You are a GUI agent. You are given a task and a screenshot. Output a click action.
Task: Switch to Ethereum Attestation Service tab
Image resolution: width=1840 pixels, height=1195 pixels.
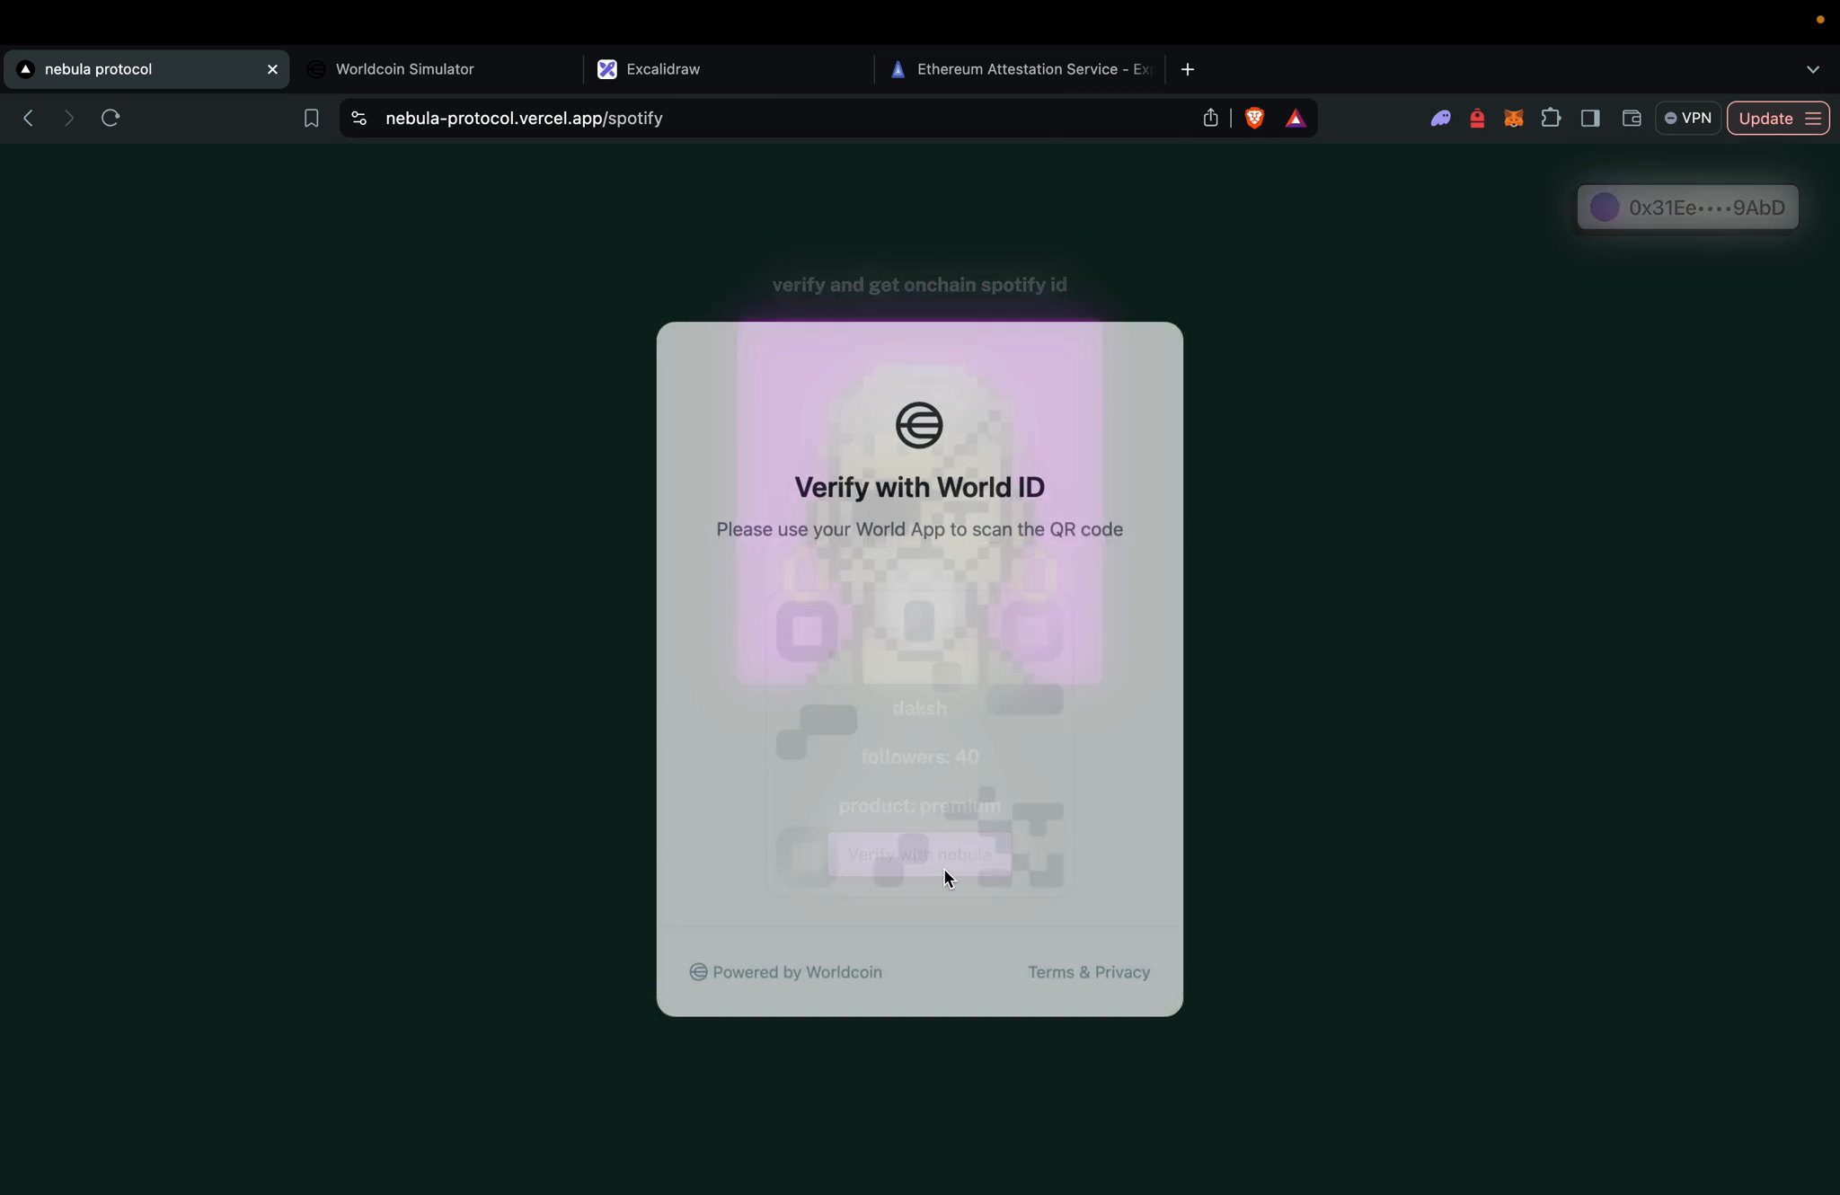pyautogui.click(x=1020, y=69)
